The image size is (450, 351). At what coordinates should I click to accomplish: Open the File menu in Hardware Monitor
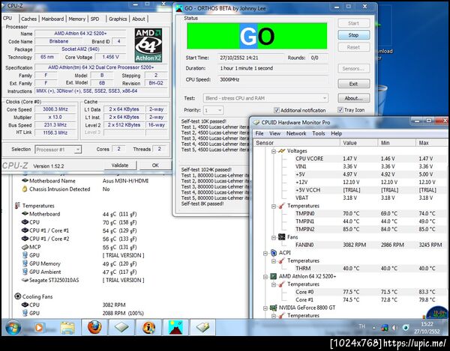259,133
